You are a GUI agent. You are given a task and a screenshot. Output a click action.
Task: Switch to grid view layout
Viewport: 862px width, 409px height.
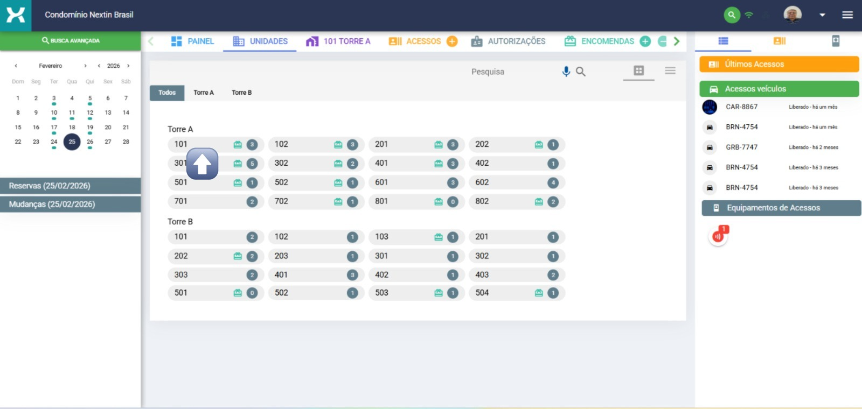pos(638,71)
